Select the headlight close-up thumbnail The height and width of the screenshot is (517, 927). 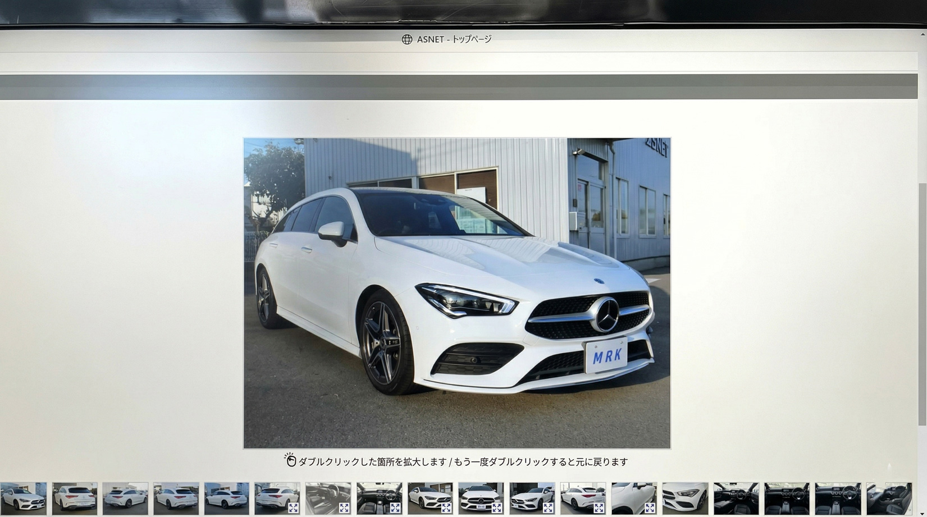click(x=684, y=497)
